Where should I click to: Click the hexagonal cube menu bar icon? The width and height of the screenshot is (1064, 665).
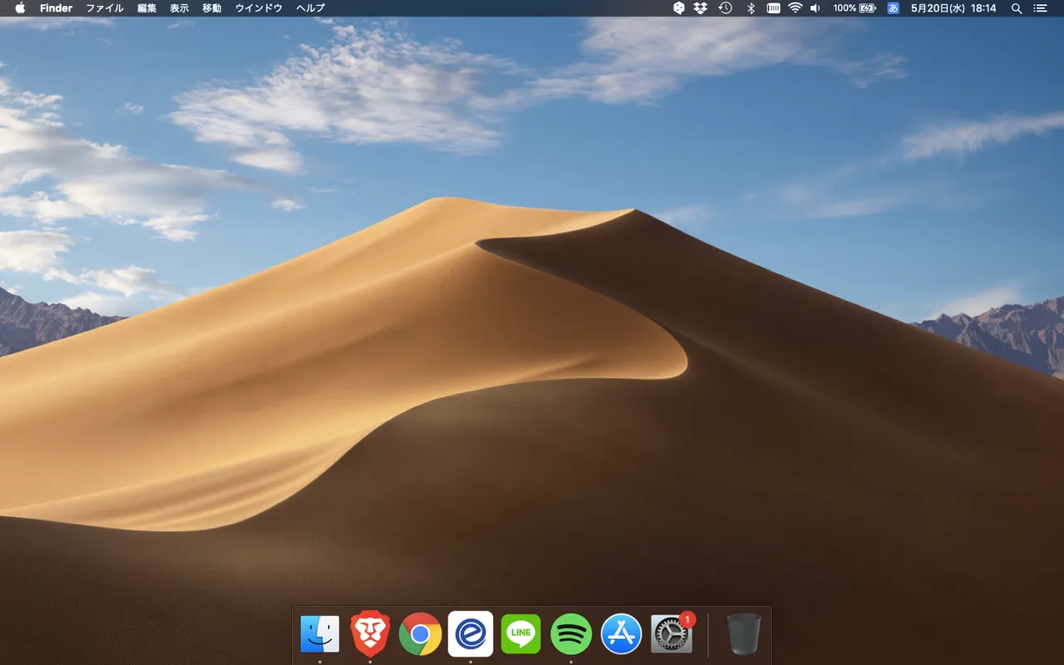[678, 7]
